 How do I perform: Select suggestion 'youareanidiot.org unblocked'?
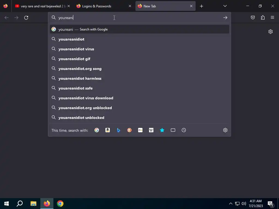(x=139, y=108)
